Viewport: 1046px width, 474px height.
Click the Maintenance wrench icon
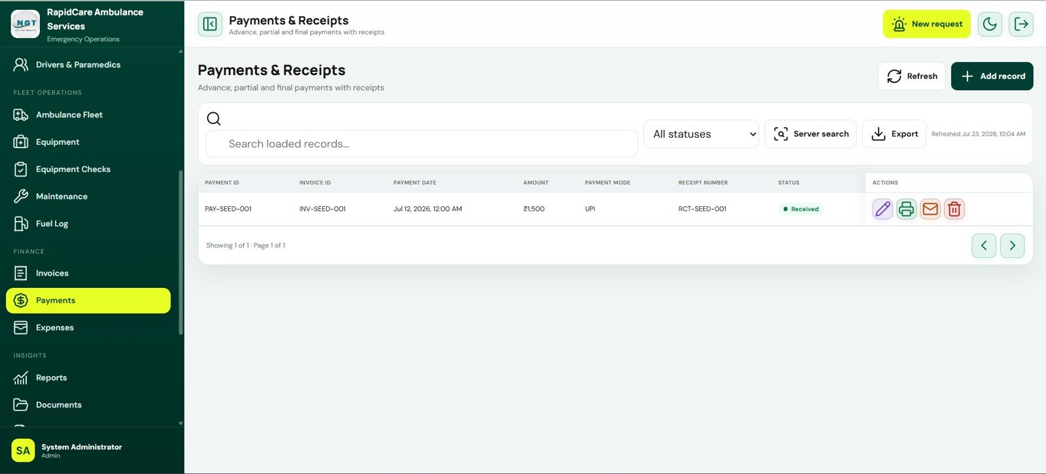[21, 197]
